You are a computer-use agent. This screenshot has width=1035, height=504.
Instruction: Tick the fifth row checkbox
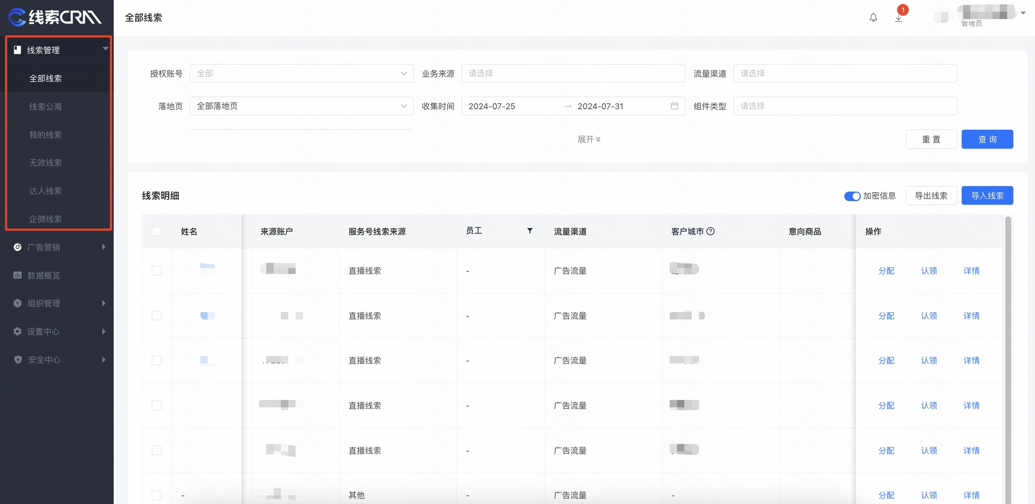click(x=156, y=450)
